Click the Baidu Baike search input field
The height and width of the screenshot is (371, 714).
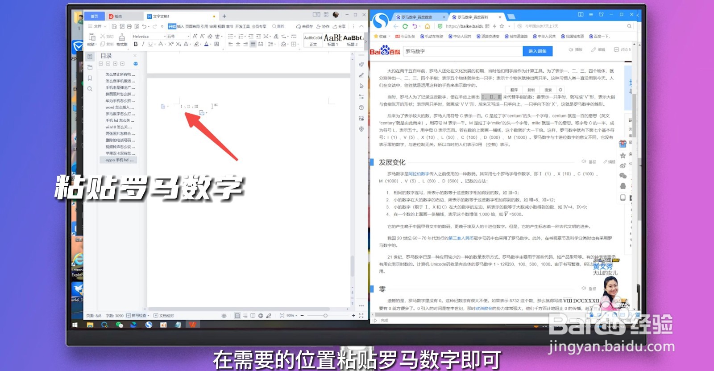coord(463,51)
